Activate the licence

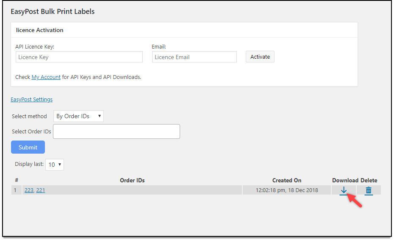260,57
